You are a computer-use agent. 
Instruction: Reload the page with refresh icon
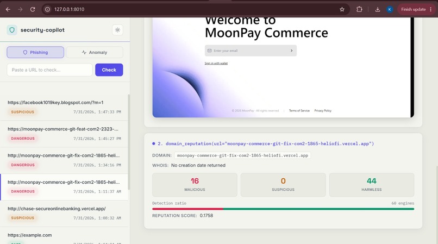pyautogui.click(x=33, y=9)
